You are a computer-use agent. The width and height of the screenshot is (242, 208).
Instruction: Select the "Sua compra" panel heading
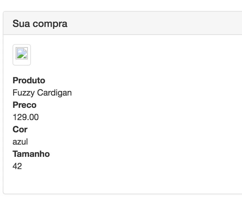(40, 24)
